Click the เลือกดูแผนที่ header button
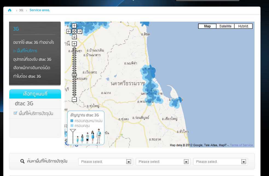269x176 pixels. (x=35, y=94)
